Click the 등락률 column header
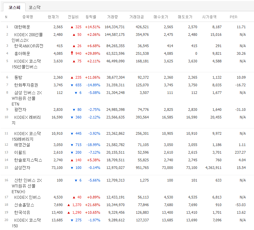 [x=91, y=17]
